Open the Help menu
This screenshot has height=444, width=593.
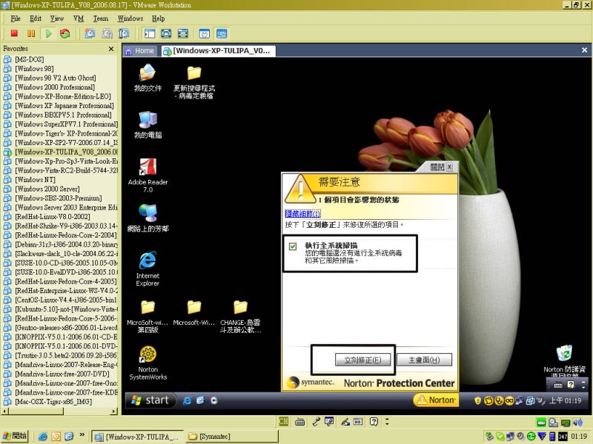click(x=159, y=18)
